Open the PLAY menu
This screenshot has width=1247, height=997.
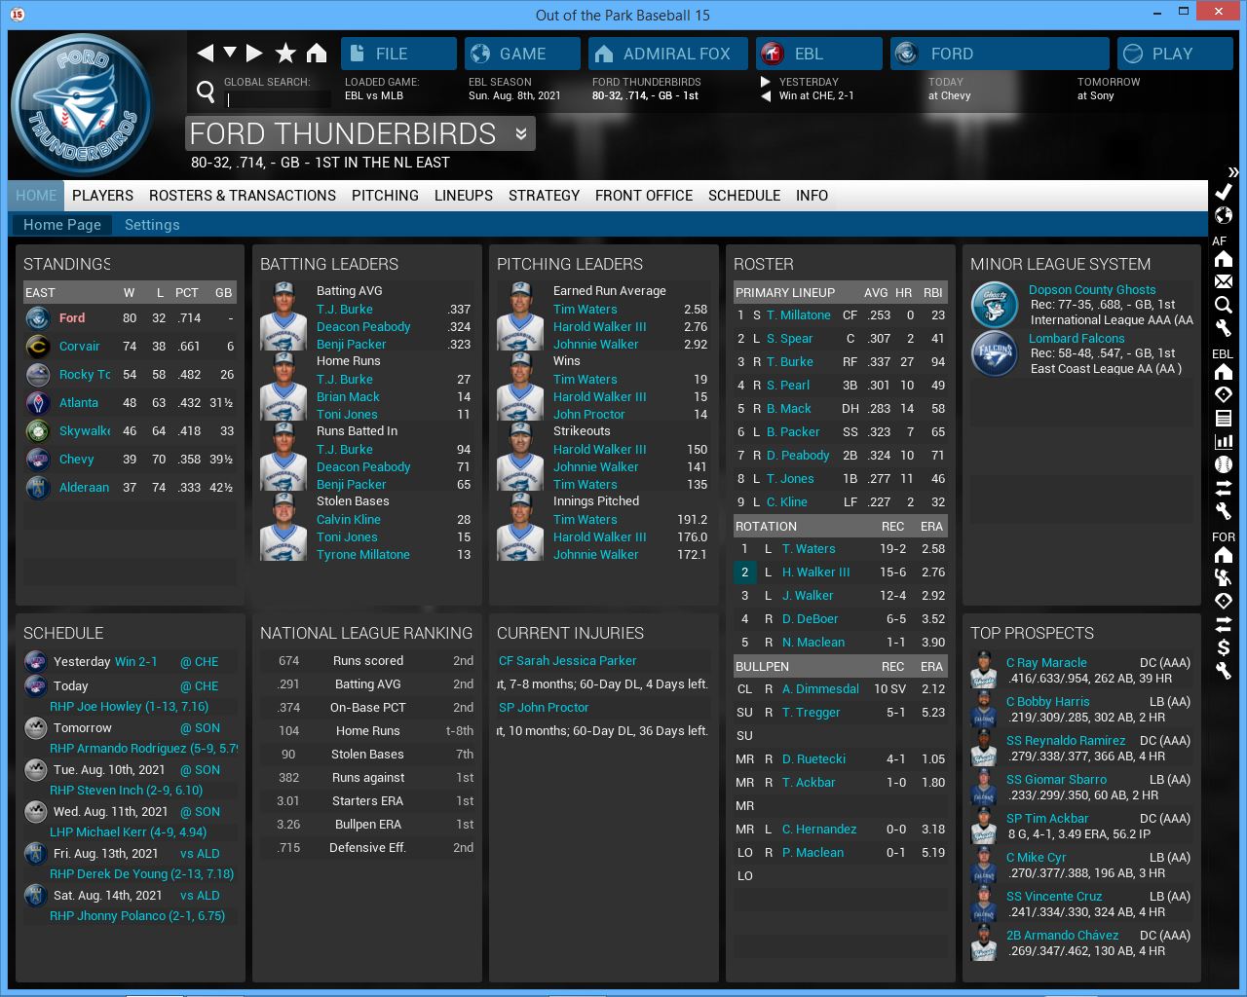(x=1175, y=54)
